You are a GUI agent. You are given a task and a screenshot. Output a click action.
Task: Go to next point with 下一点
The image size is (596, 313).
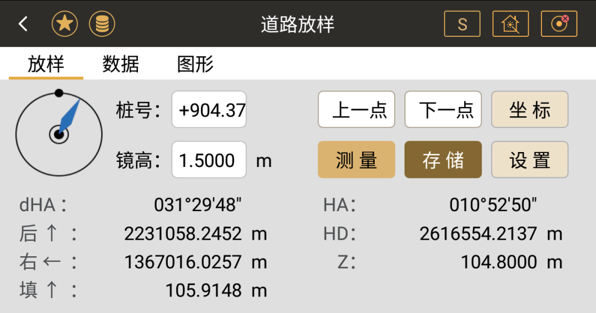pos(443,109)
